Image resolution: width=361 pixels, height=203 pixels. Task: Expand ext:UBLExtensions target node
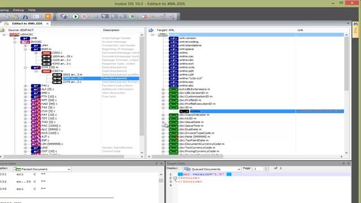click(x=163, y=89)
